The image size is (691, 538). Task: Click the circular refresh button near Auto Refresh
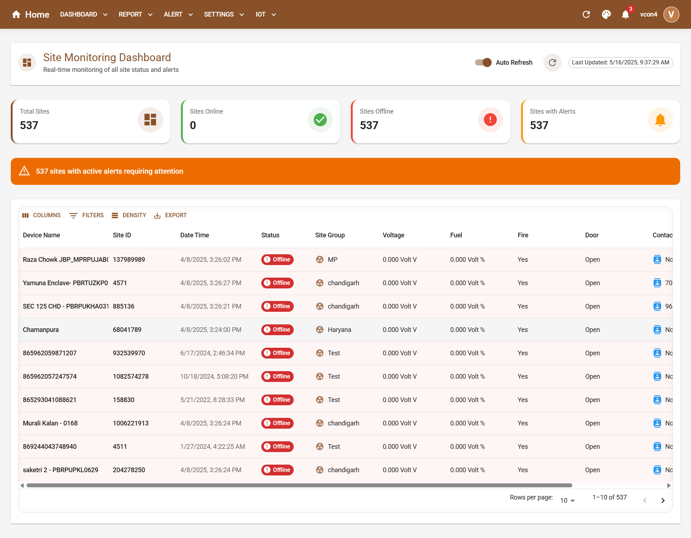tap(552, 63)
